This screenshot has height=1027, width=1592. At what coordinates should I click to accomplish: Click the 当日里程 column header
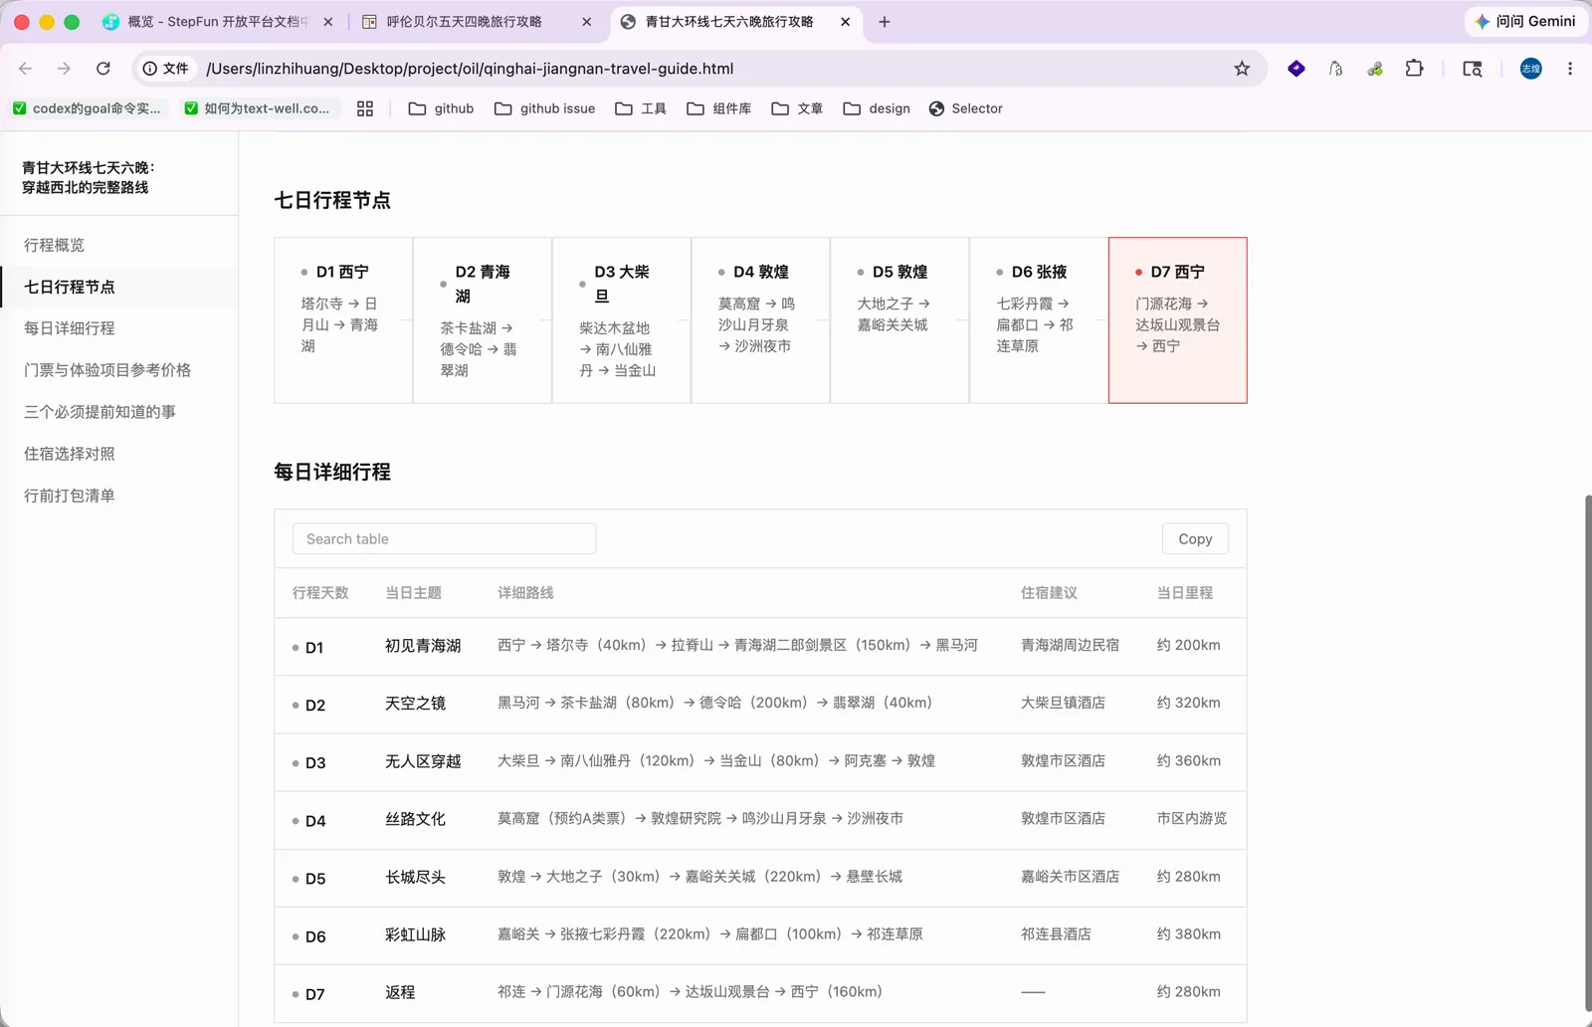[x=1185, y=593]
